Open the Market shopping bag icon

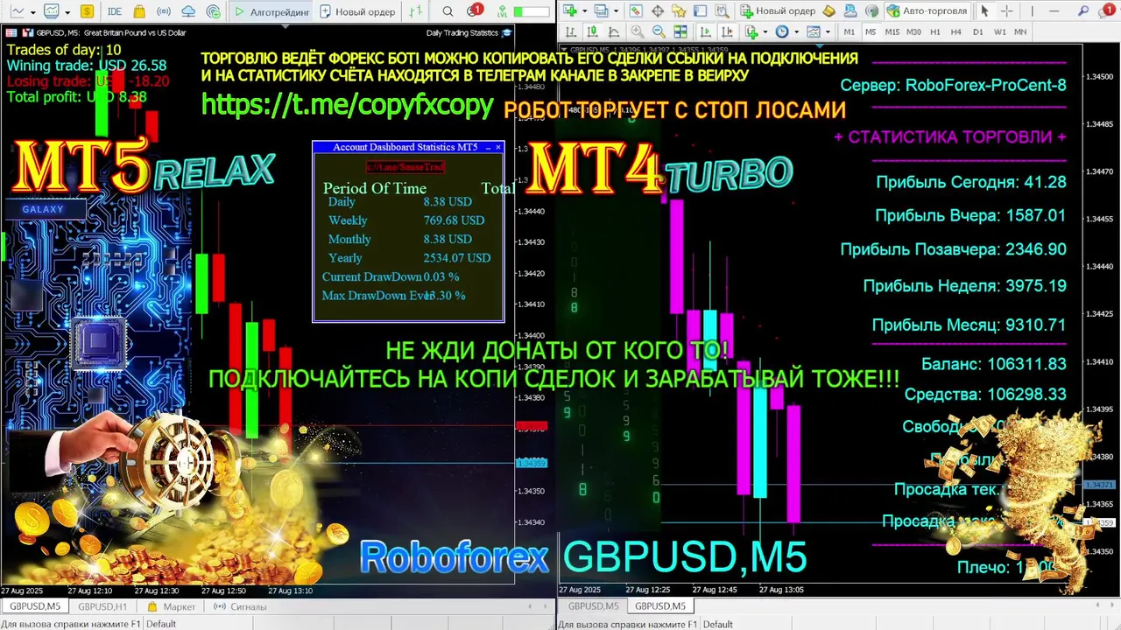click(x=139, y=11)
